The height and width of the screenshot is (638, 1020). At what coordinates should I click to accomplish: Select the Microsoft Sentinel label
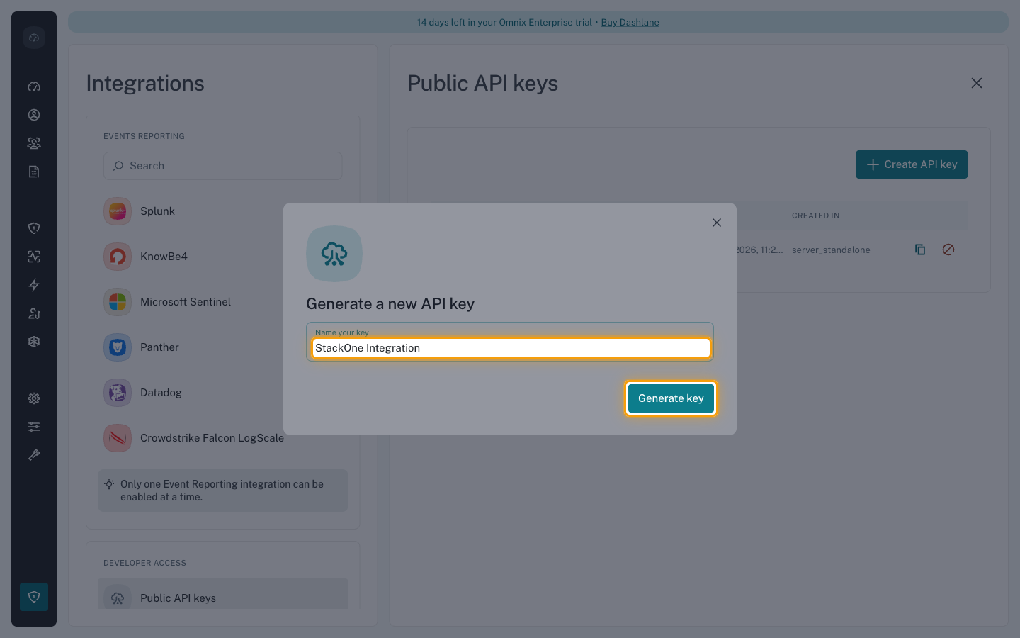[x=186, y=302]
